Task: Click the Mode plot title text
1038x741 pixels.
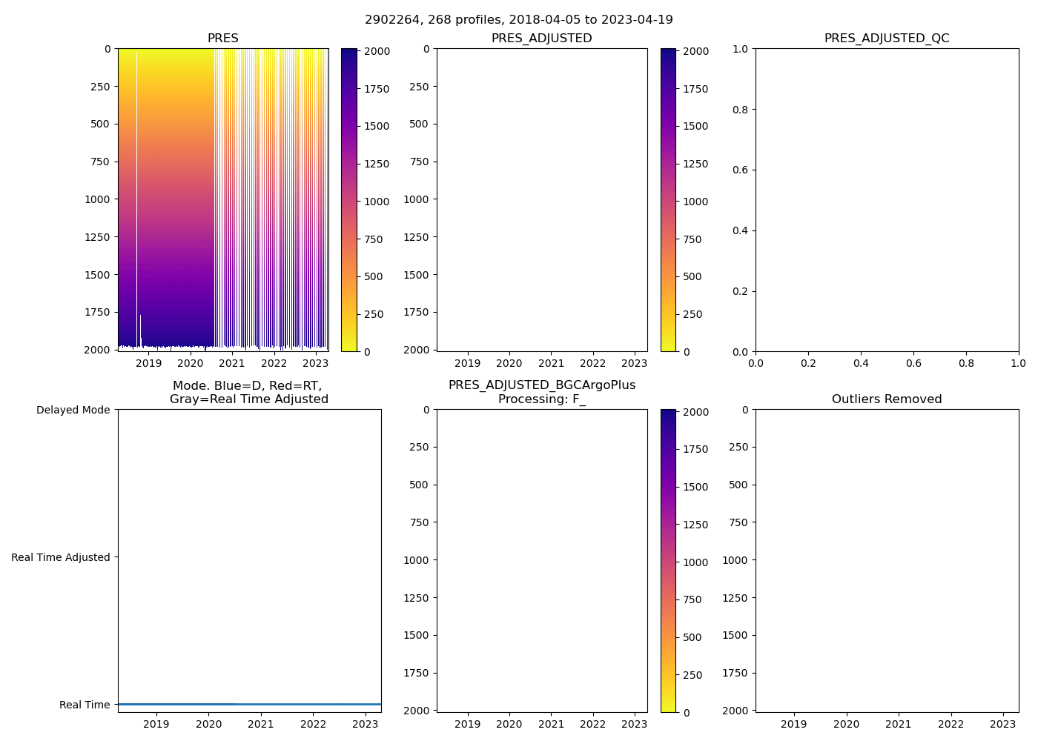Action: coord(248,393)
